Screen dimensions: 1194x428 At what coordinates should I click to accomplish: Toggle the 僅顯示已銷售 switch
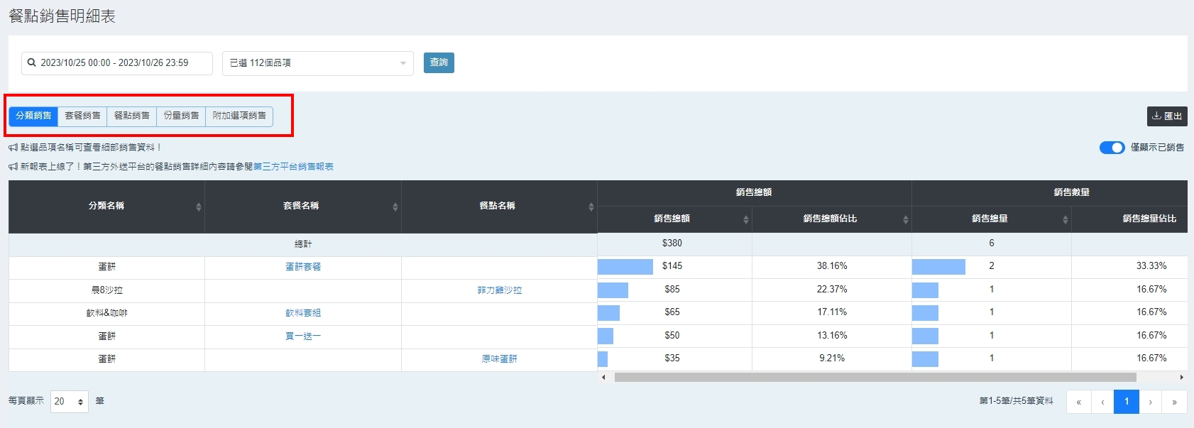click(x=1112, y=148)
